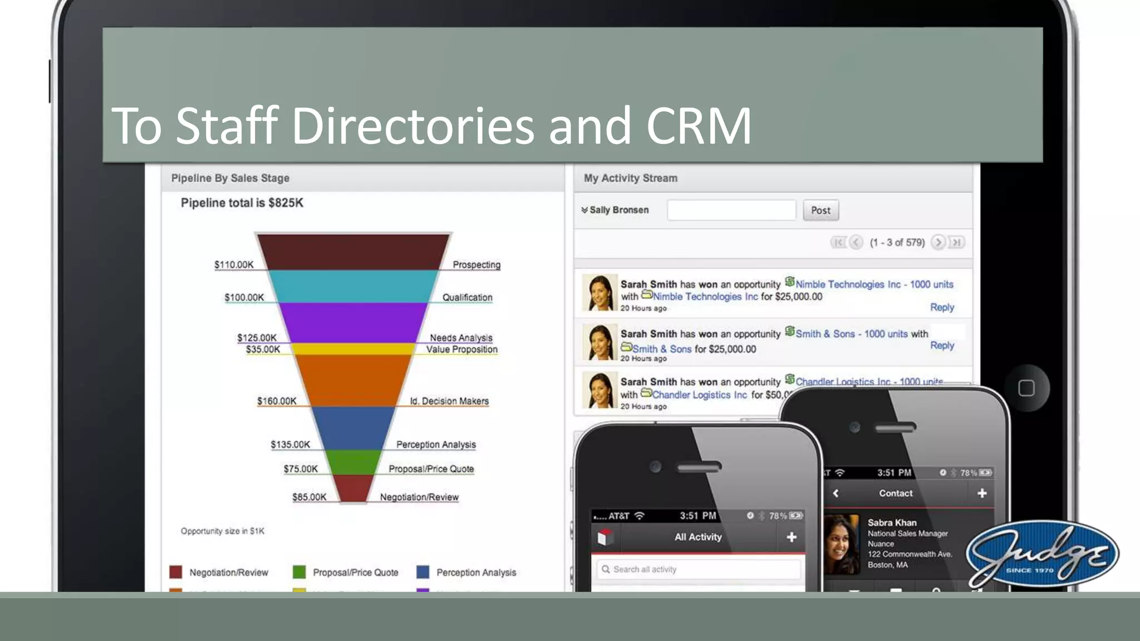
Task: Reply to the Nimble Technologies post
Action: pos(942,307)
